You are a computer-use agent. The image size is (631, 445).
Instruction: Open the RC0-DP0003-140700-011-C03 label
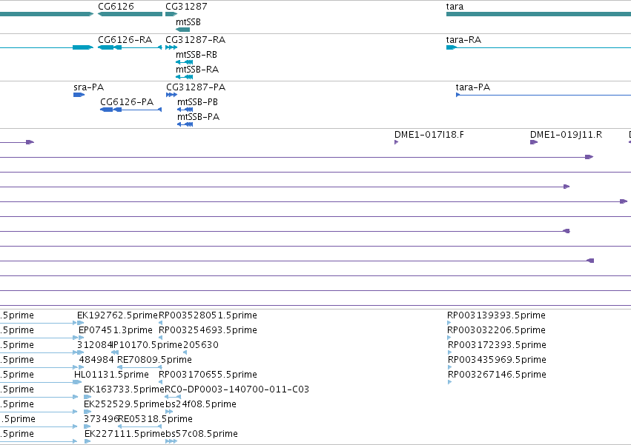click(237, 389)
